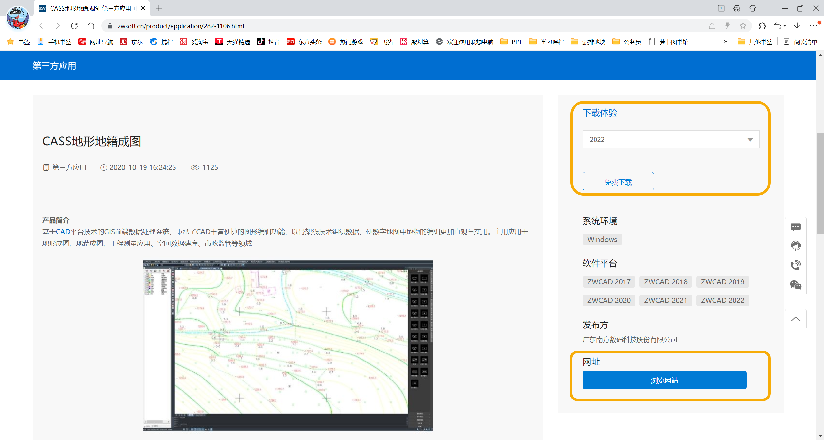824x440 pixels.
Task: Open the 欢迎使用联想电脑 bookmark
Action: click(464, 41)
